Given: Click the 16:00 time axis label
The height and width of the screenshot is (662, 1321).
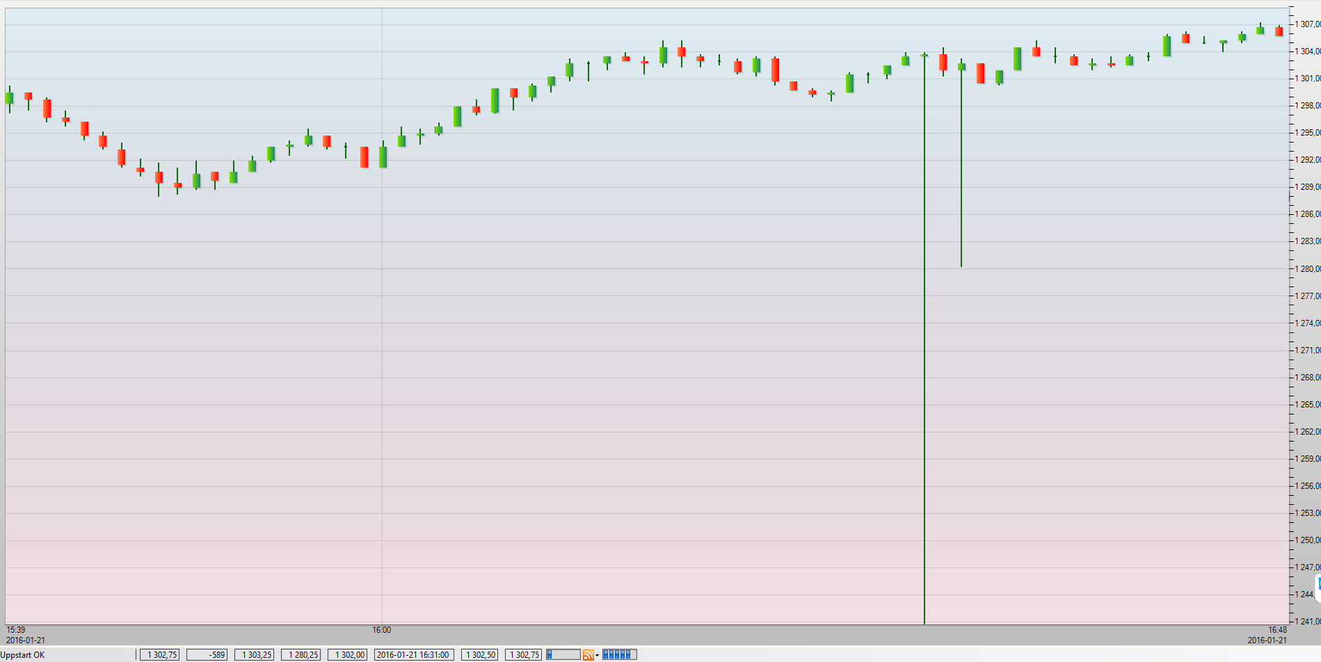Looking at the screenshot, I should tap(381, 630).
